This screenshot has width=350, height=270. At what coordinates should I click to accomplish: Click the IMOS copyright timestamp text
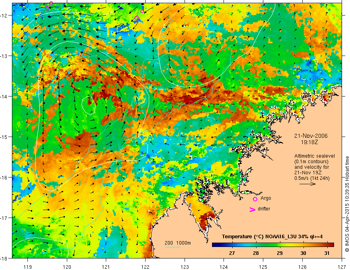347,204
